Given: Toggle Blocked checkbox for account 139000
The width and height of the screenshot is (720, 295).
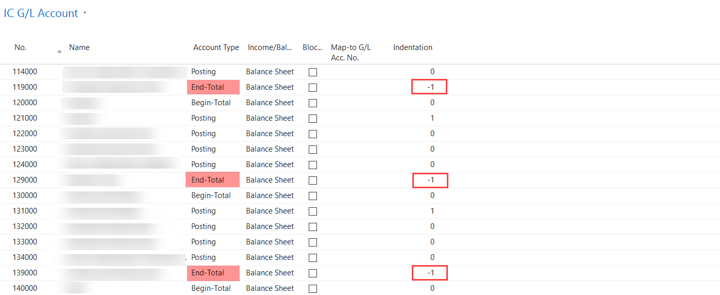Looking at the screenshot, I should click(313, 273).
